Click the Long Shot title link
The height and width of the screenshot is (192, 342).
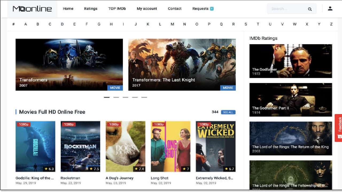tap(160, 178)
